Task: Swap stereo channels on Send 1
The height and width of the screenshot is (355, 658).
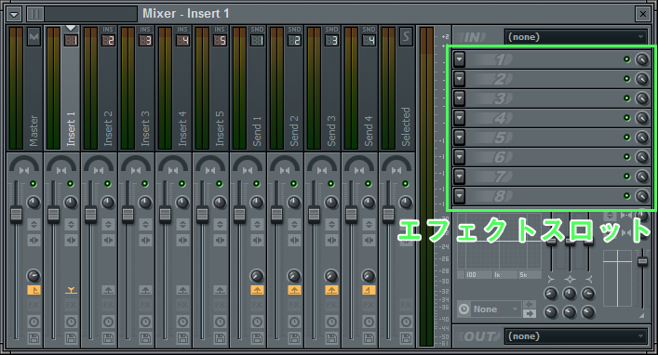Action: click(x=257, y=241)
